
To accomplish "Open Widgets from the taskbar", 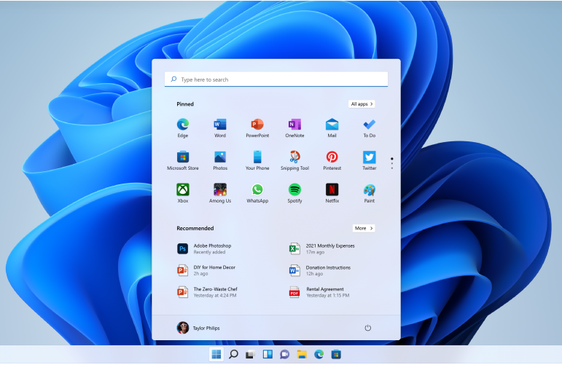I will coord(268,355).
